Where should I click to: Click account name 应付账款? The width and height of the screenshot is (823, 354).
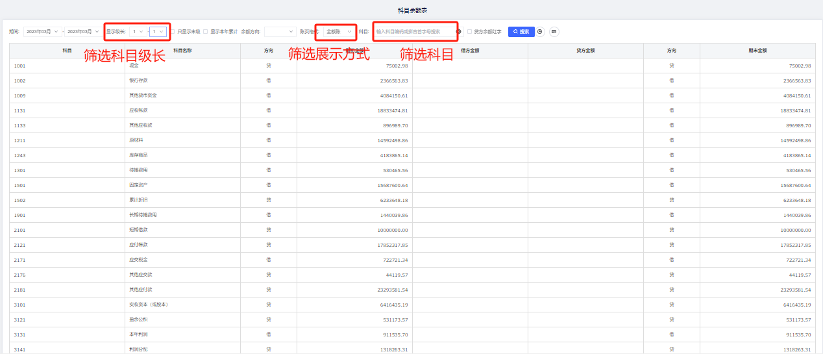coord(138,245)
